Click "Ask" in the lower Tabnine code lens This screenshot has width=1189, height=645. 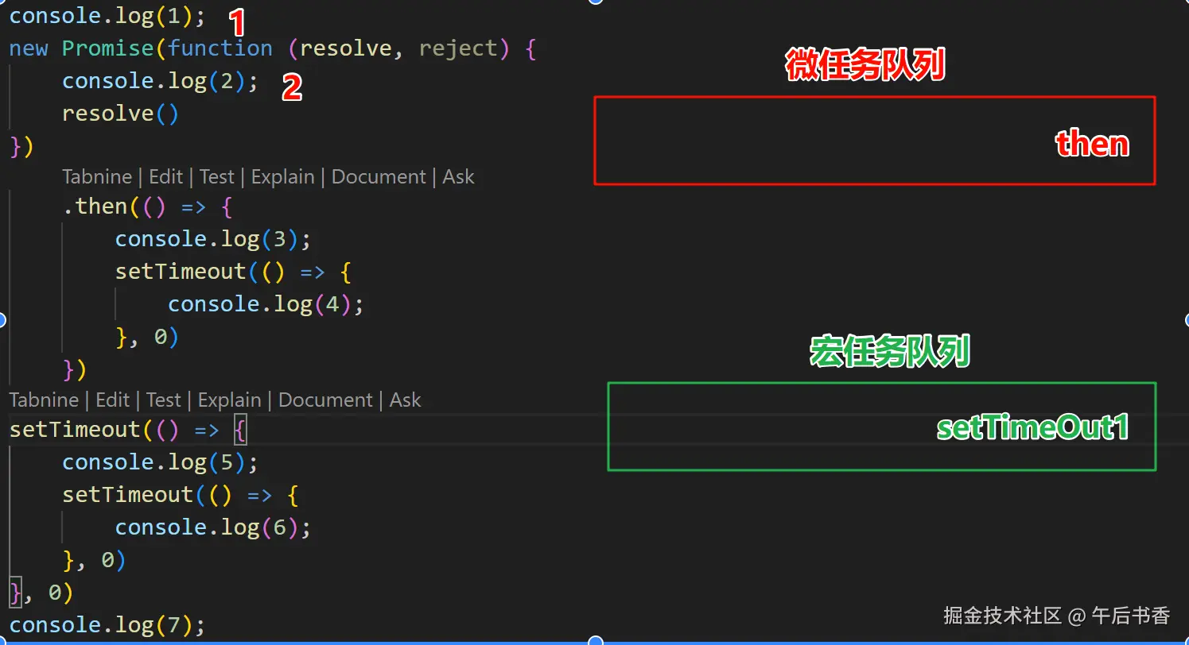point(406,400)
